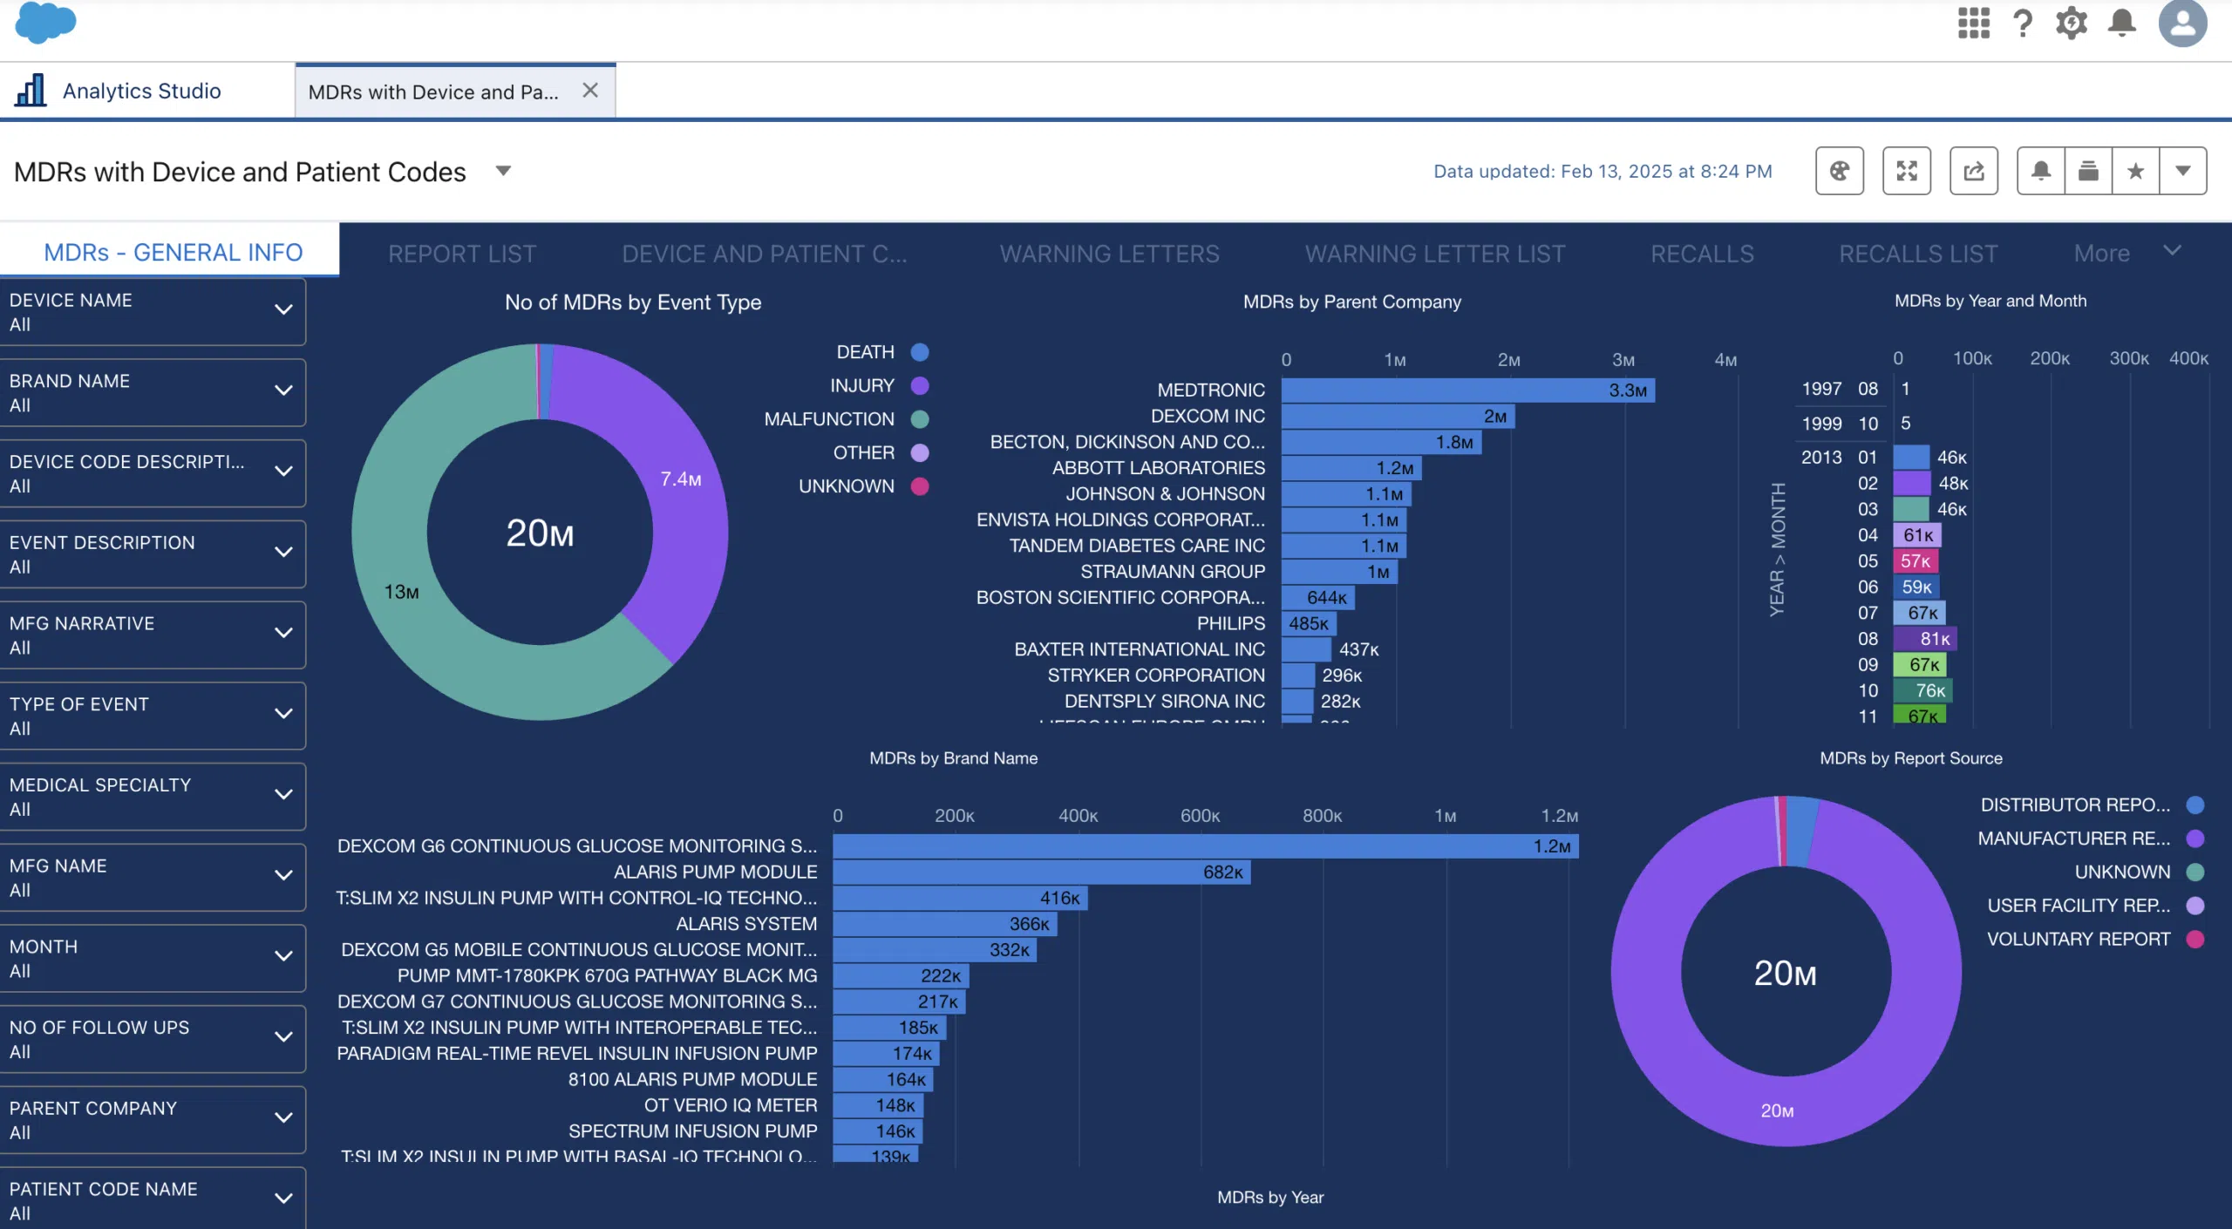Viewport: 2232px width, 1229px height.
Task: Toggle MANUFACTURER RE... legend dot
Action: [x=2195, y=839]
